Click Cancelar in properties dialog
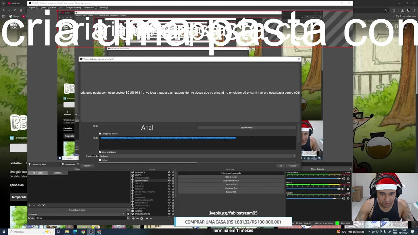This screenshot has width=418, height=235. 293,166
